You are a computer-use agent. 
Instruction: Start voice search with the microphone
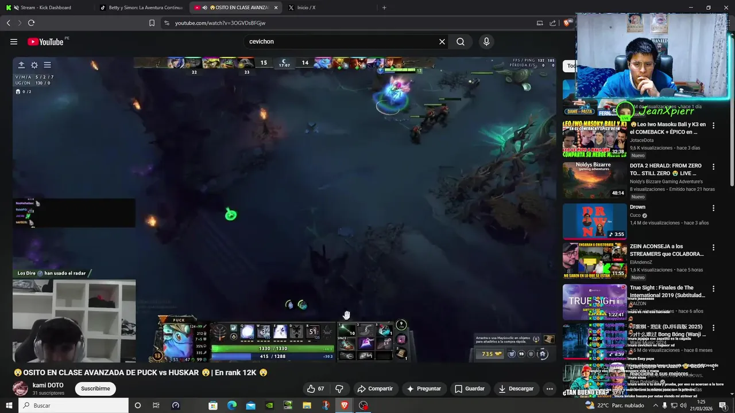click(486, 42)
